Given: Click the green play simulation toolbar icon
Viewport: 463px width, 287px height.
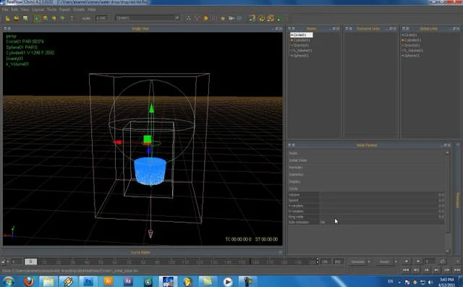Looking at the screenshot, I should click(x=279, y=19).
